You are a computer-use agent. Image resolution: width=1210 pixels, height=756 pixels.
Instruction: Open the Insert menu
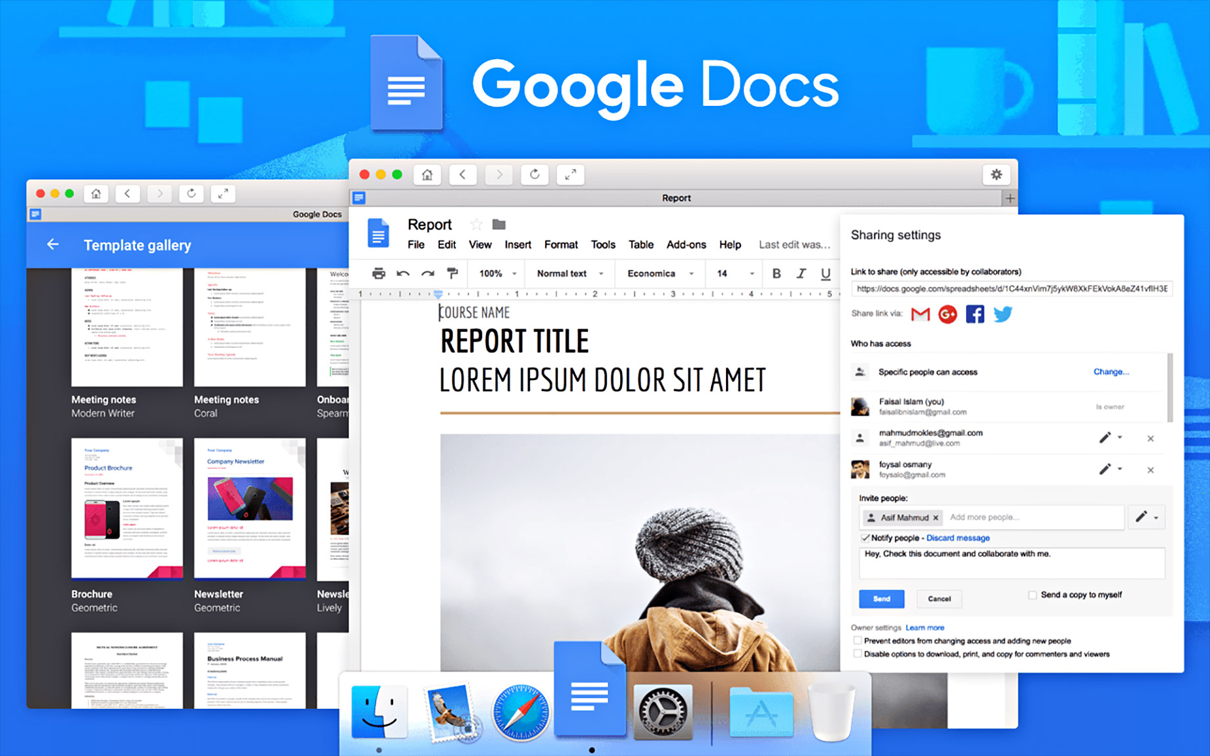click(x=518, y=245)
